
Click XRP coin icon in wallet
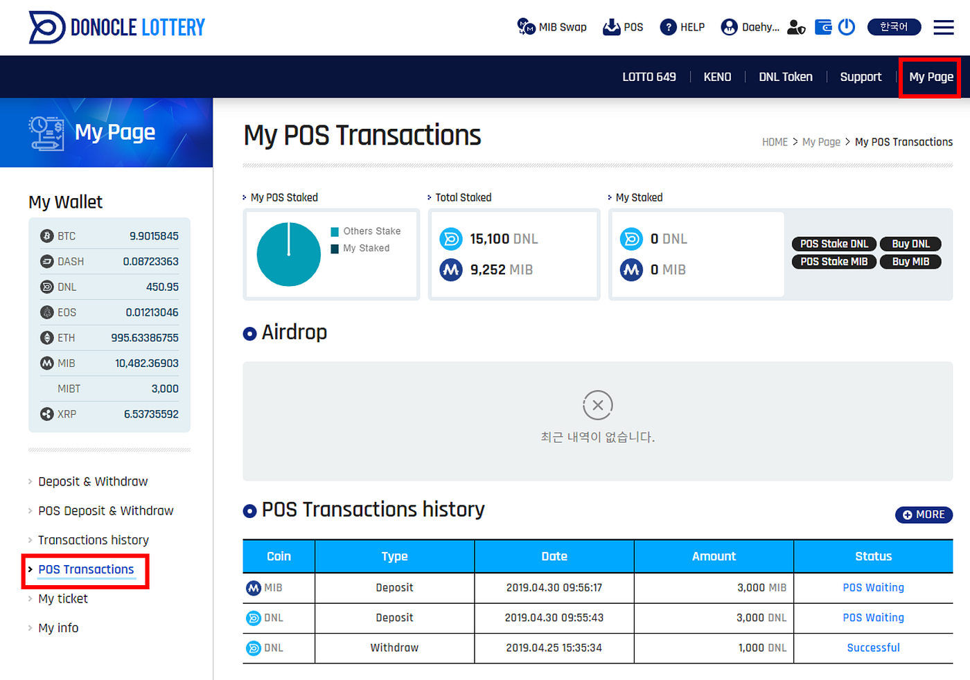46,414
